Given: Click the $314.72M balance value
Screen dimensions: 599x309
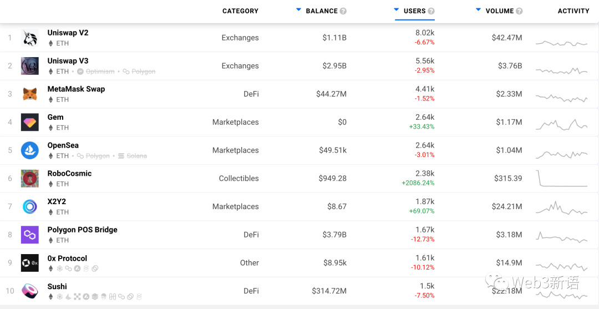Looking at the screenshot, I should coord(329,291).
